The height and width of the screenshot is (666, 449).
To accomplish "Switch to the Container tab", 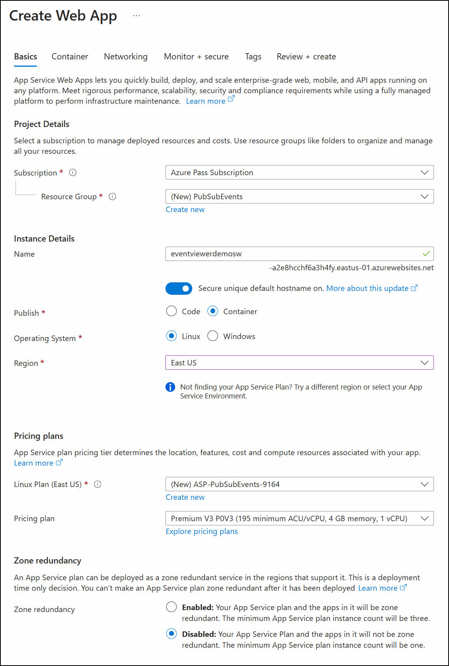I will [70, 57].
